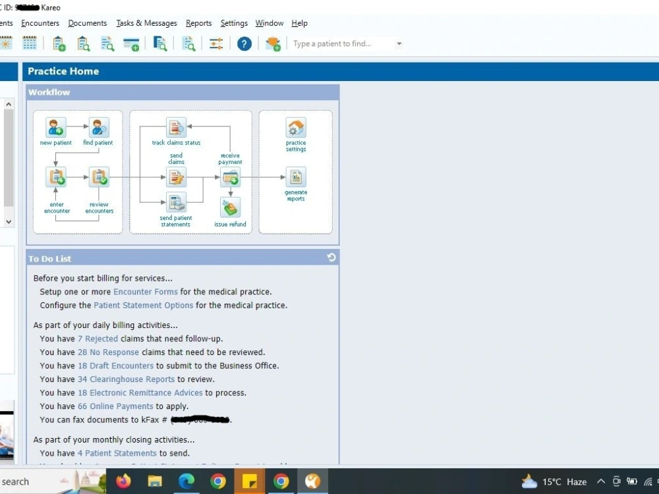The height and width of the screenshot is (494, 659).
Task: Click left panel scroll up arrow
Action: (9, 104)
